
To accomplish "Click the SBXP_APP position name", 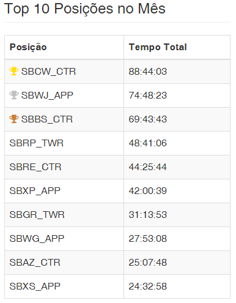I will pos(35,191).
